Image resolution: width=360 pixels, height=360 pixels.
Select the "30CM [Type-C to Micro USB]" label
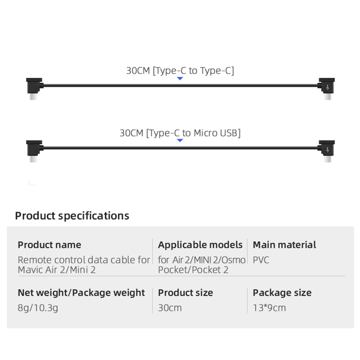pyautogui.click(x=180, y=133)
